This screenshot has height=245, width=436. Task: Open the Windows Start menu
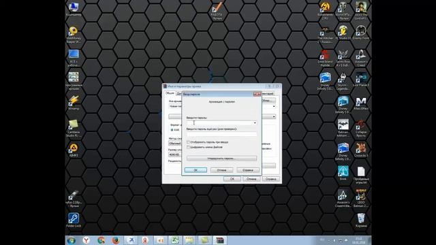pos(72,240)
